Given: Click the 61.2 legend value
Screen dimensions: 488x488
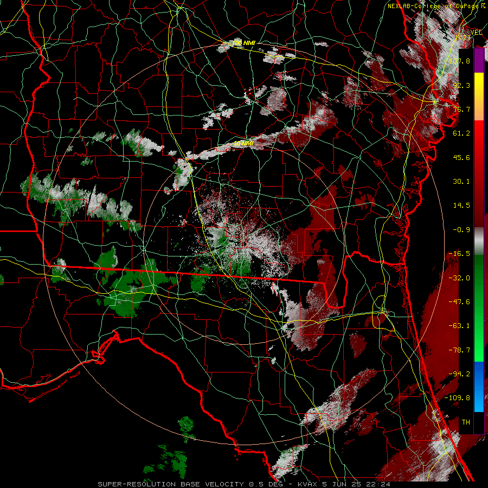Looking at the screenshot, I should pyautogui.click(x=461, y=133).
